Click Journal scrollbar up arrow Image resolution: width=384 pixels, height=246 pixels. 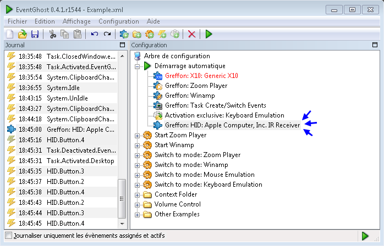point(122,56)
